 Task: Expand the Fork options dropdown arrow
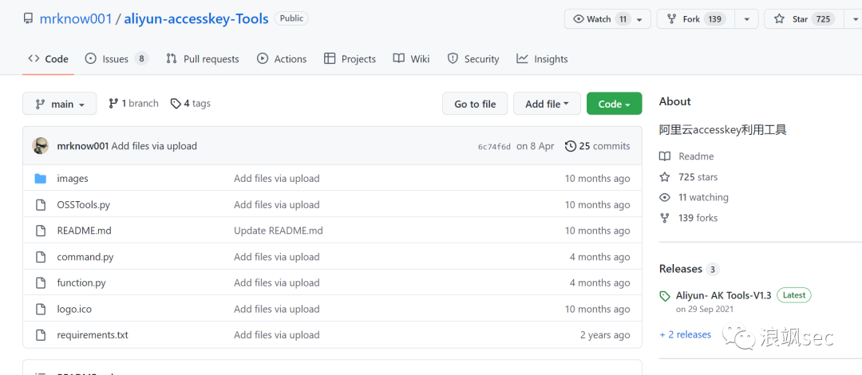point(746,19)
